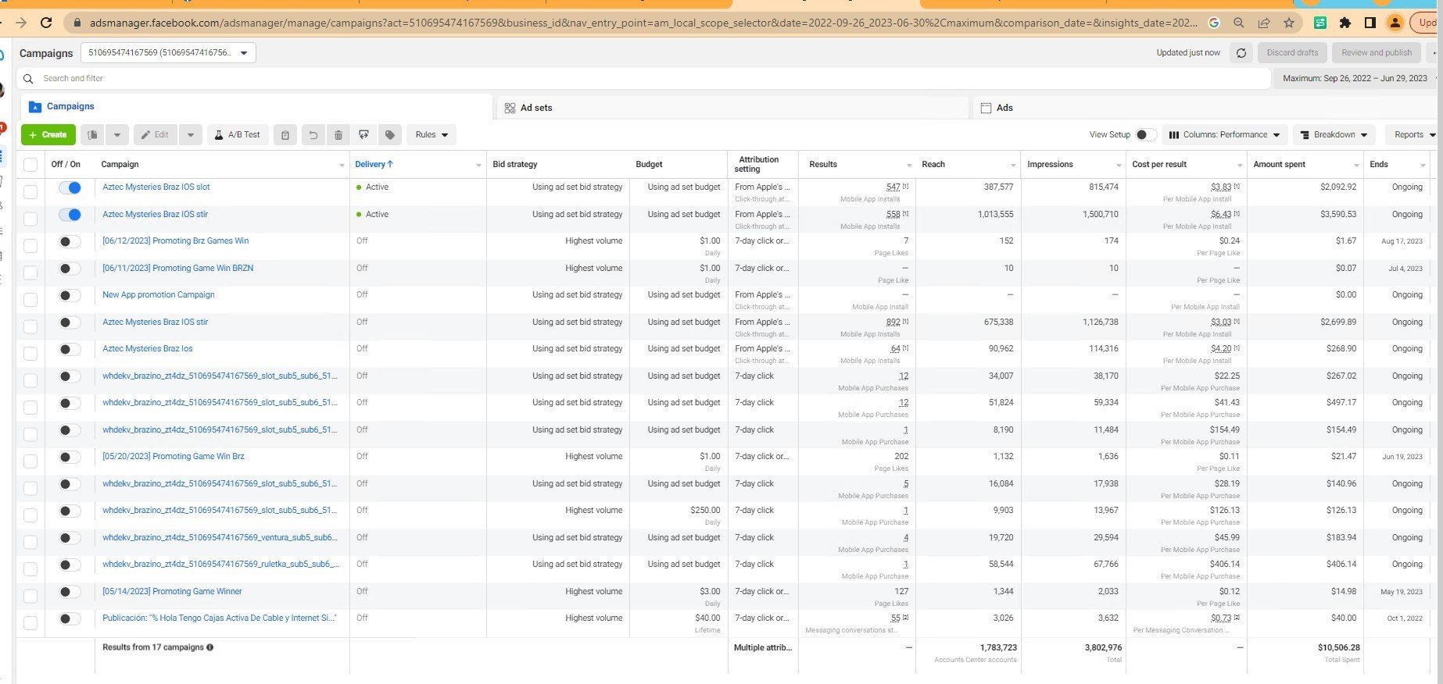Open the [05/20/2023] Promoting Game Win Brz campaign
The width and height of the screenshot is (1443, 684).
tap(174, 457)
